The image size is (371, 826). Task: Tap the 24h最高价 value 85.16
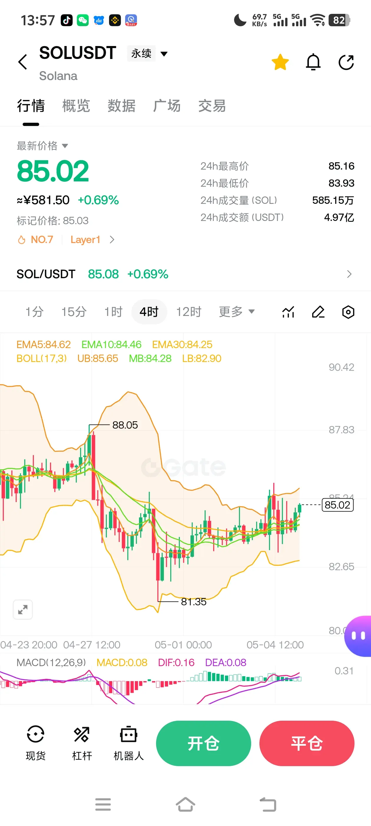point(341,166)
